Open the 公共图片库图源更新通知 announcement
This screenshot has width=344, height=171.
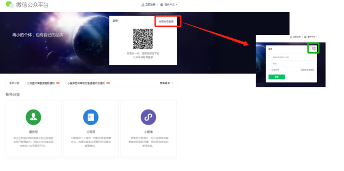(x=41, y=83)
